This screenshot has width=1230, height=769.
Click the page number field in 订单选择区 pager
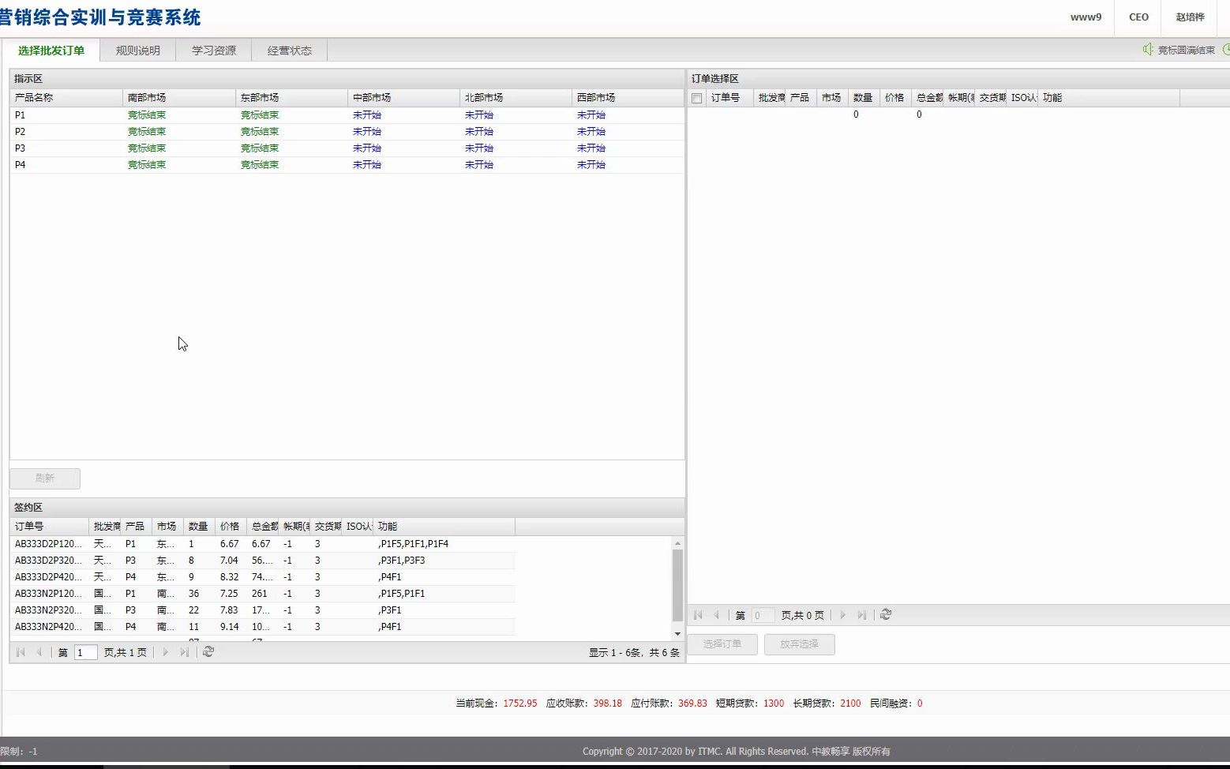click(x=763, y=615)
